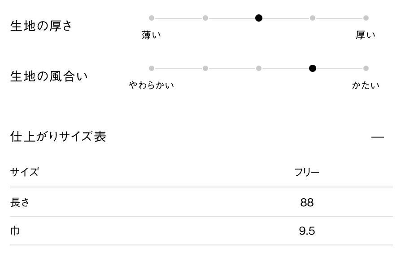Select the black filled dot on 生地の風合い scale
This screenshot has width=401, height=258.
point(313,68)
